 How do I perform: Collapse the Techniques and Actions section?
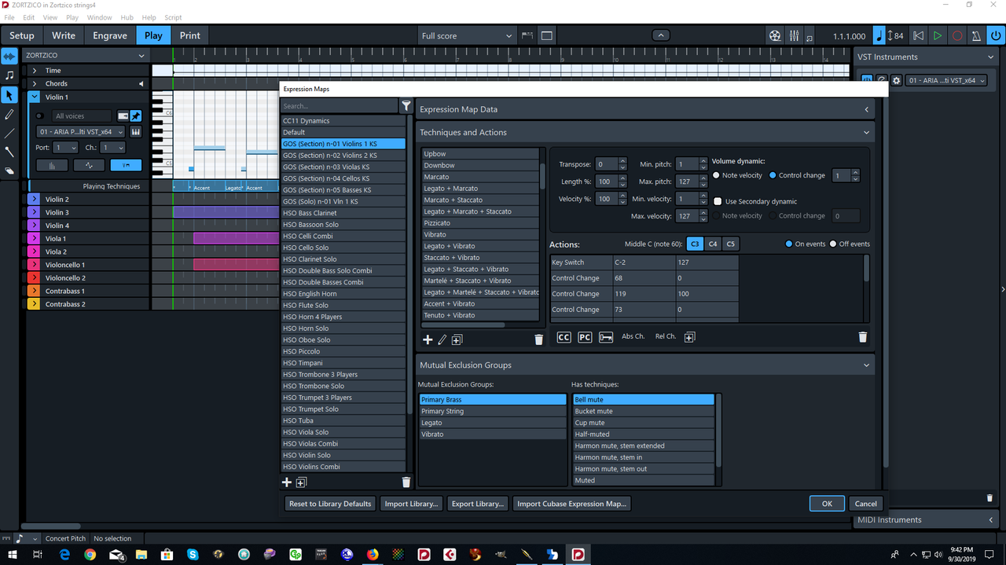coord(867,132)
